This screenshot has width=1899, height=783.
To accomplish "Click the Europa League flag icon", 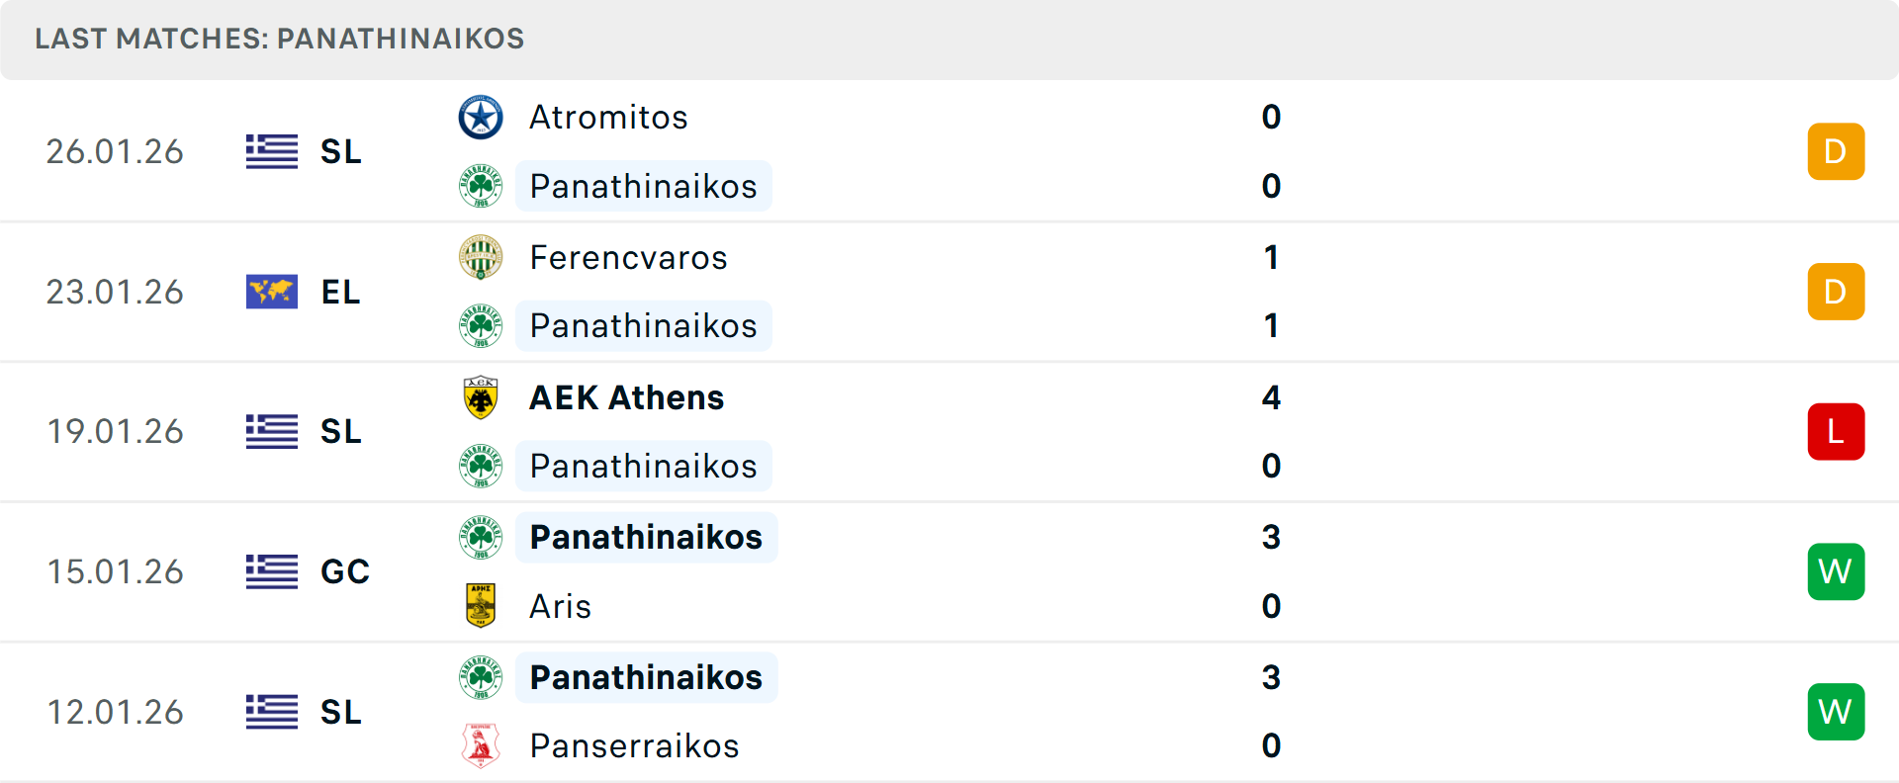I will coord(272,292).
